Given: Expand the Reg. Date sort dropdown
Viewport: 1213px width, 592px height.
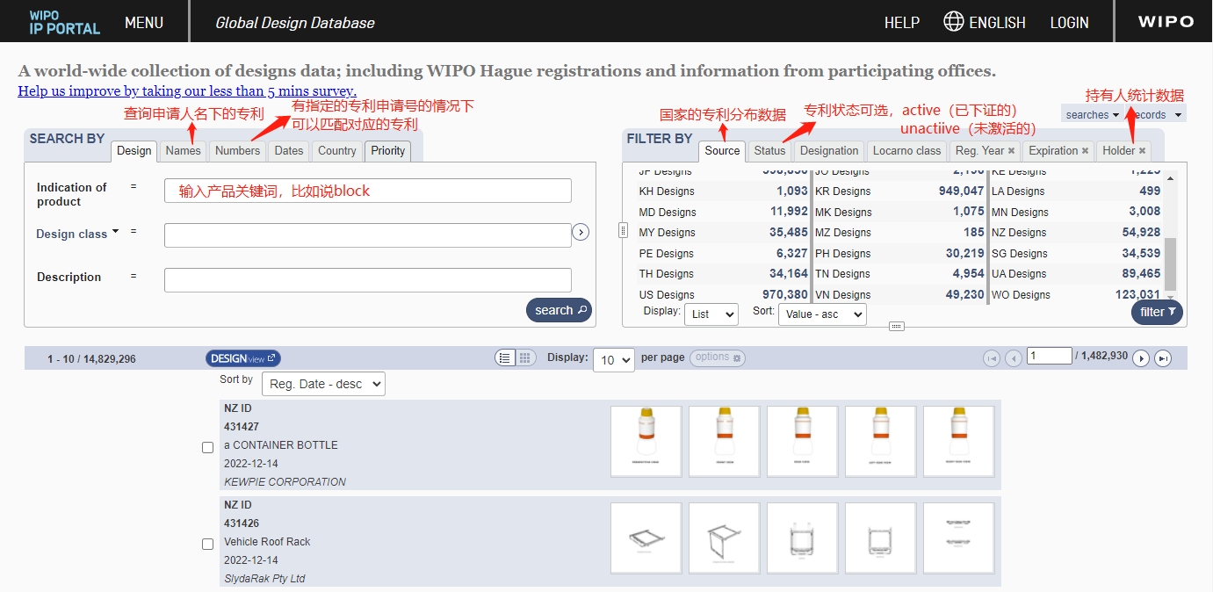Looking at the screenshot, I should tap(323, 384).
